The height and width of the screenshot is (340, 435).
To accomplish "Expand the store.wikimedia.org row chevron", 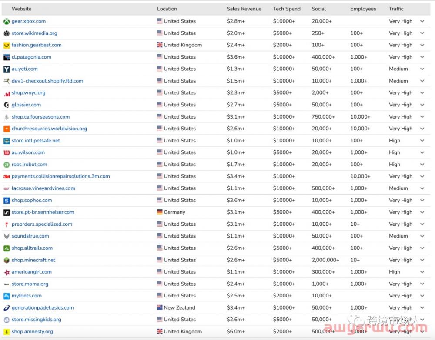I will coord(422,33).
